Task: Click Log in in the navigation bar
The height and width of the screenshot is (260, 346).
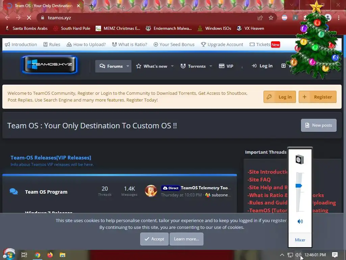Action: click(262, 66)
